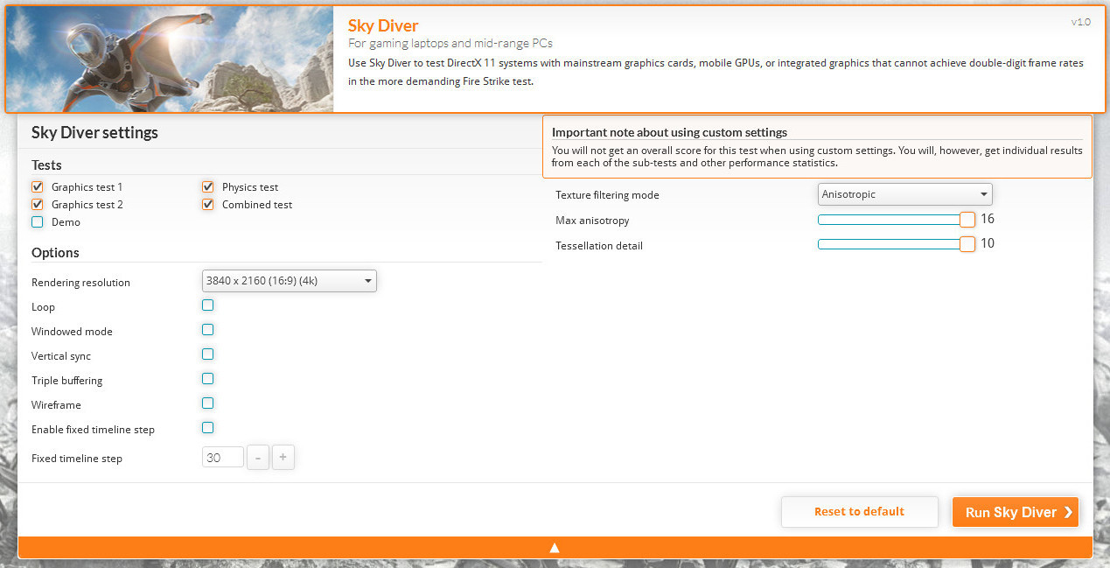The image size is (1110, 568).
Task: Click the Texture filtering mode label
Action: click(x=607, y=195)
